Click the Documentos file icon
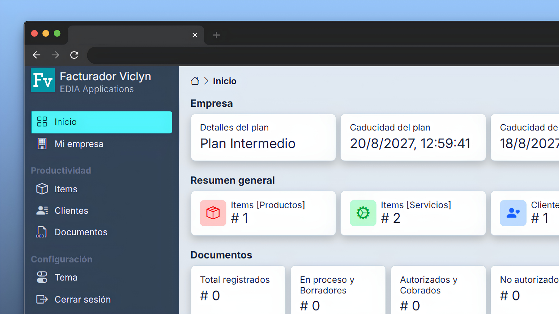This screenshot has height=314, width=559. pos(42,232)
